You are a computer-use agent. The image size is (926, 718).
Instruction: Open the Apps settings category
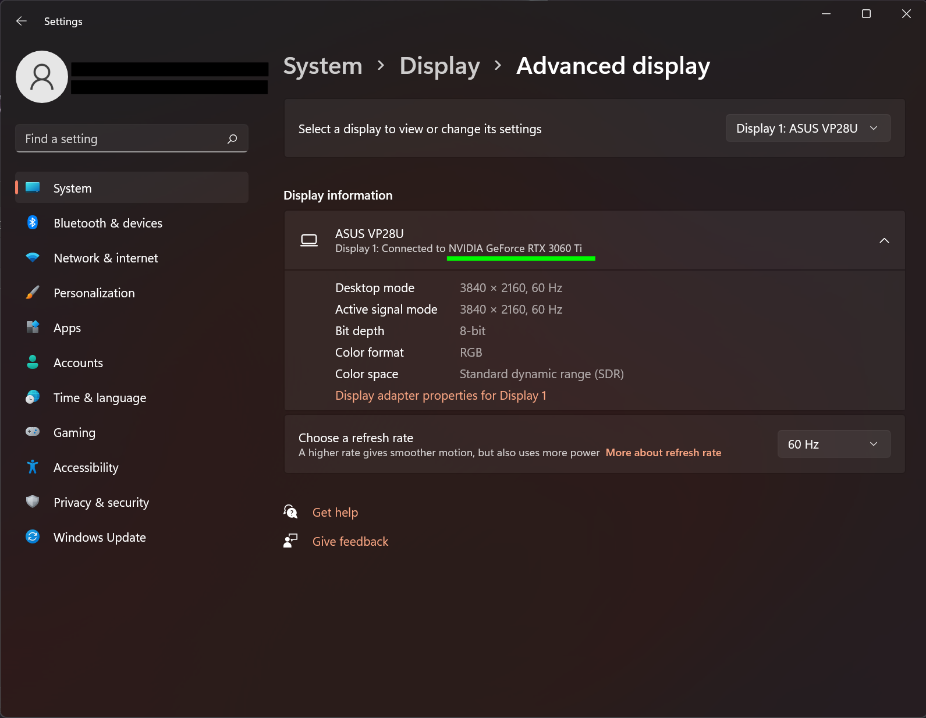point(68,328)
